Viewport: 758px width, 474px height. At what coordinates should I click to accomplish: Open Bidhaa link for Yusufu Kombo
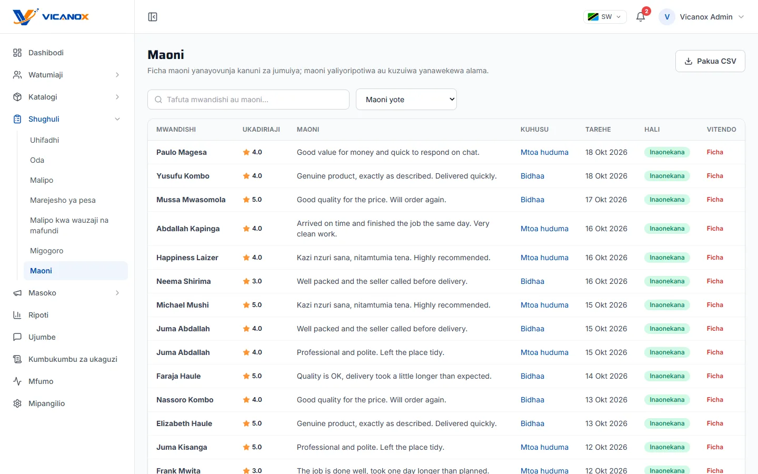tap(532, 176)
